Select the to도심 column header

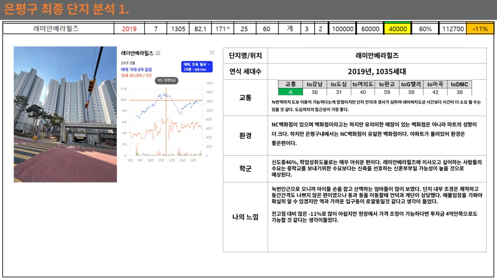(x=339, y=84)
